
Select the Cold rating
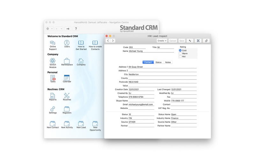click(180, 51)
